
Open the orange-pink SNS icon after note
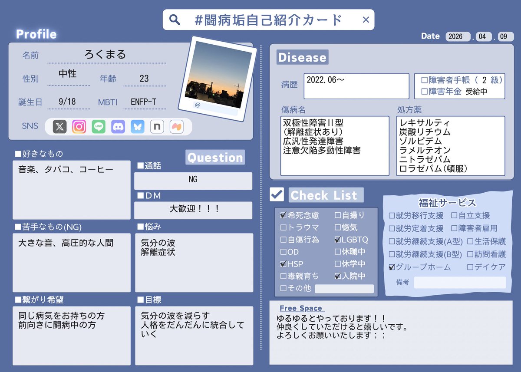(176, 126)
